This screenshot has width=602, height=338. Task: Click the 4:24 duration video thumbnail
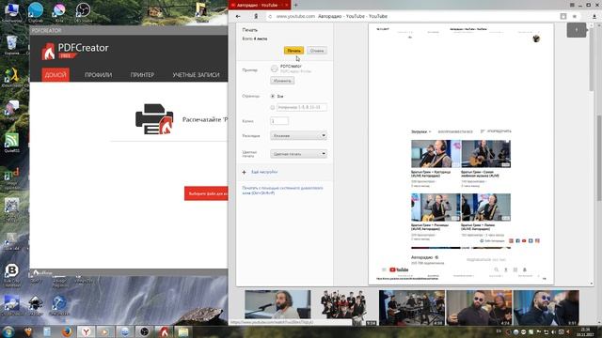pyautogui.click(x=479, y=308)
